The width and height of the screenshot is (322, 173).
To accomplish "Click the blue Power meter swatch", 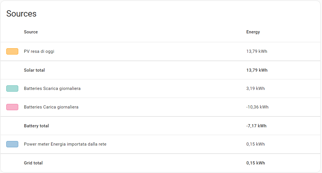I will (x=12, y=144).
